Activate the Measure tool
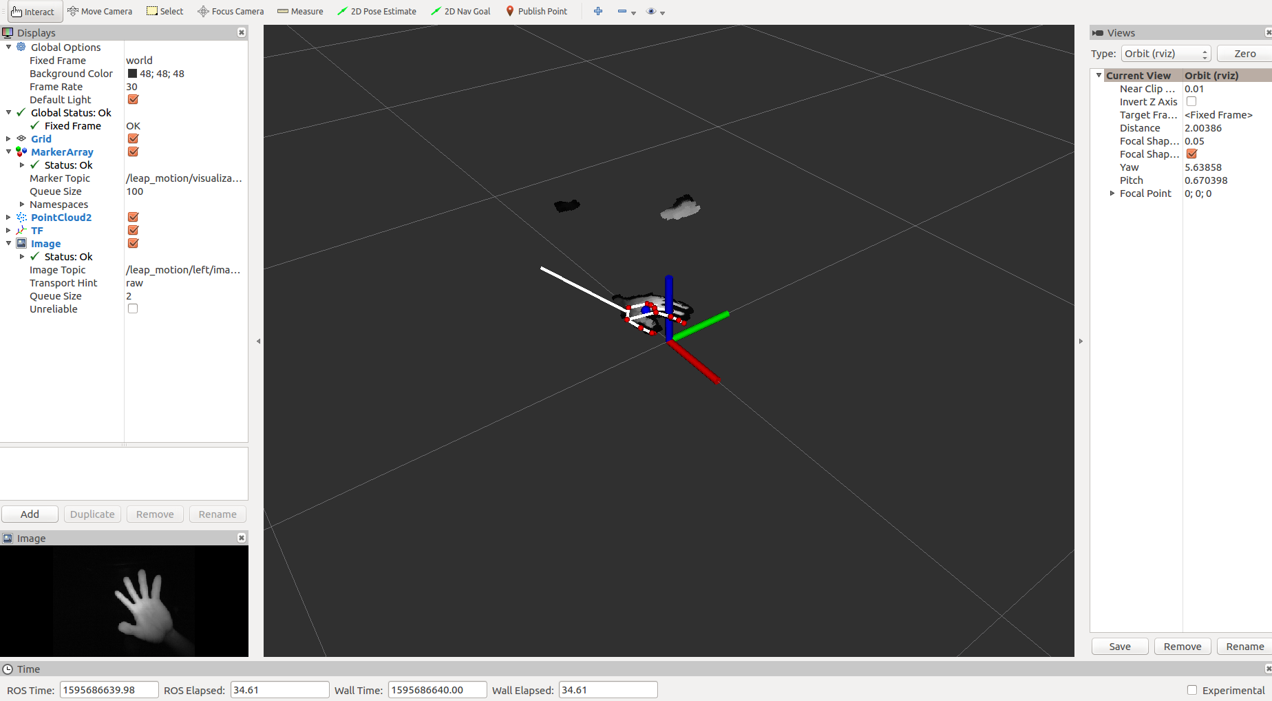This screenshot has width=1272, height=701. [x=300, y=11]
